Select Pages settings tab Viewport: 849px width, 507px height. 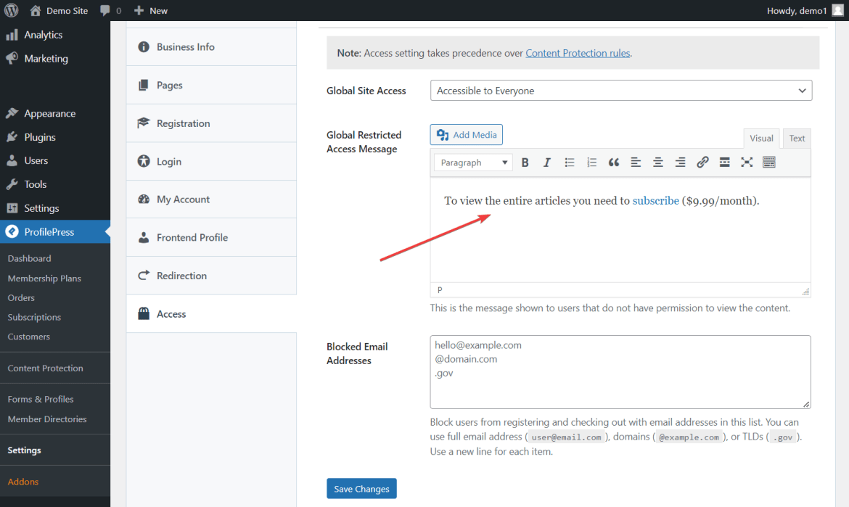coord(211,85)
